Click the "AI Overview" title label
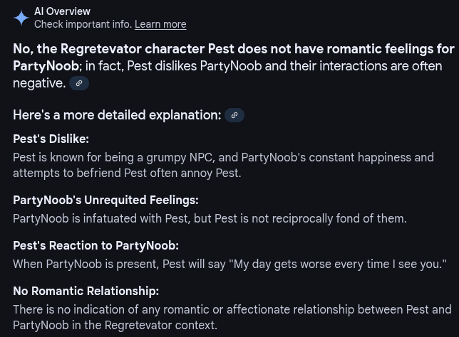Screen dimensions: 459x337 [x=62, y=11]
